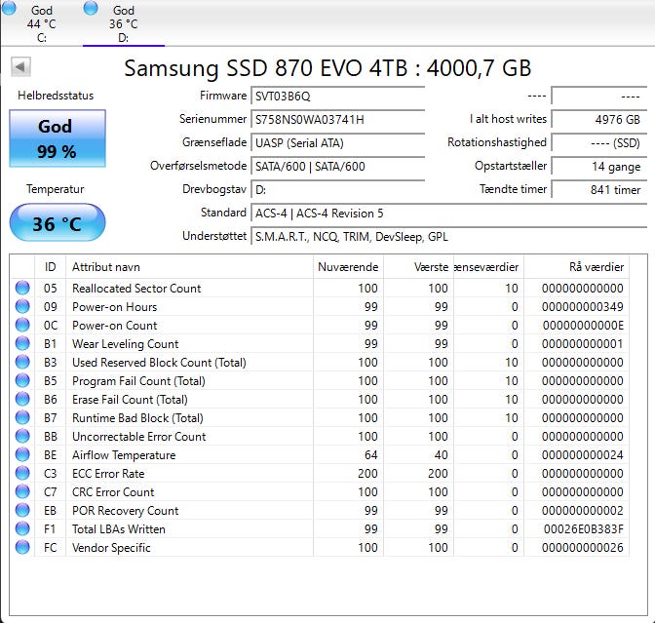
Task: Select the C: drive tab
Action: click(x=41, y=23)
